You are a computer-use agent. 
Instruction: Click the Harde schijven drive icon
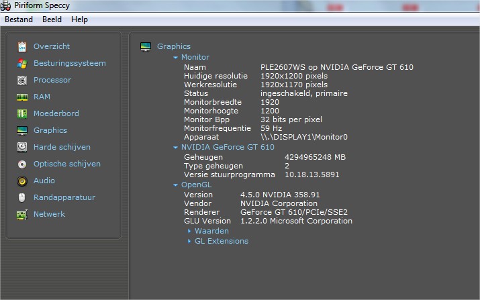(22, 147)
